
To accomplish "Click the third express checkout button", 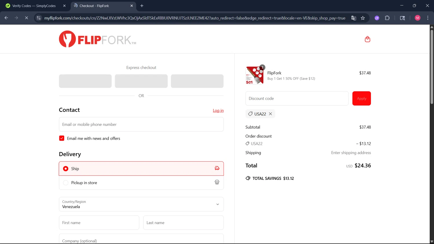I will [197, 81].
